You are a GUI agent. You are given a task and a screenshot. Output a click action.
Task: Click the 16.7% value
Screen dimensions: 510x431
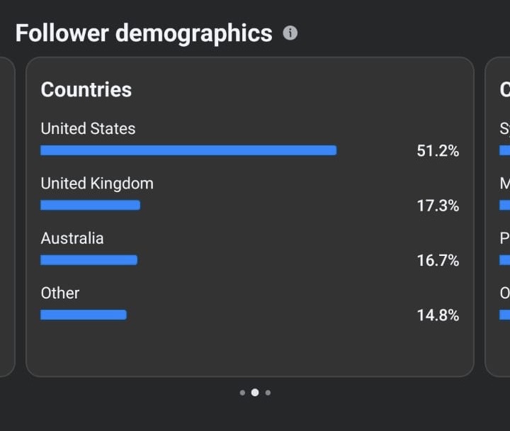click(x=438, y=260)
